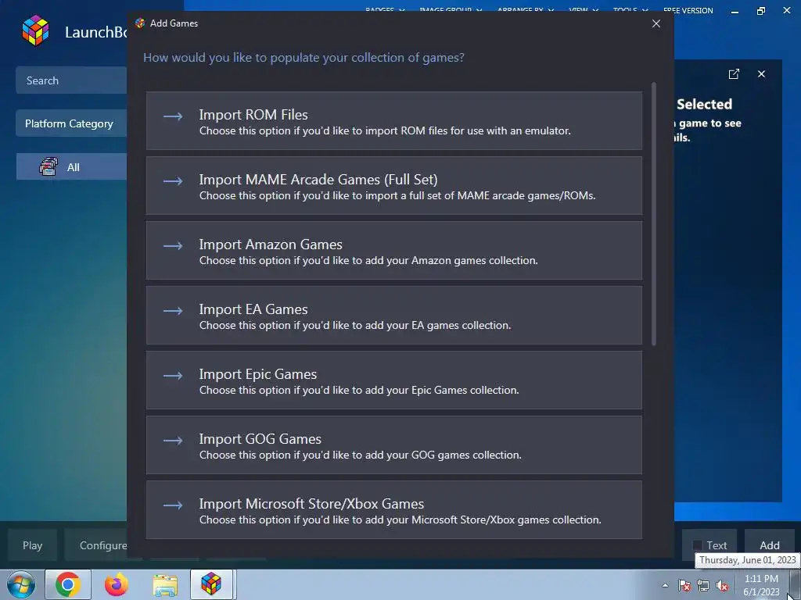Viewport: 801px width, 600px height.
Task: Click the Add Games dialog title icon
Action: click(140, 23)
